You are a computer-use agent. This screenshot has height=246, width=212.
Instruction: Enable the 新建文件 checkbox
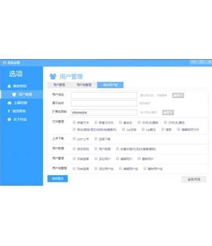[x=74, y=122]
